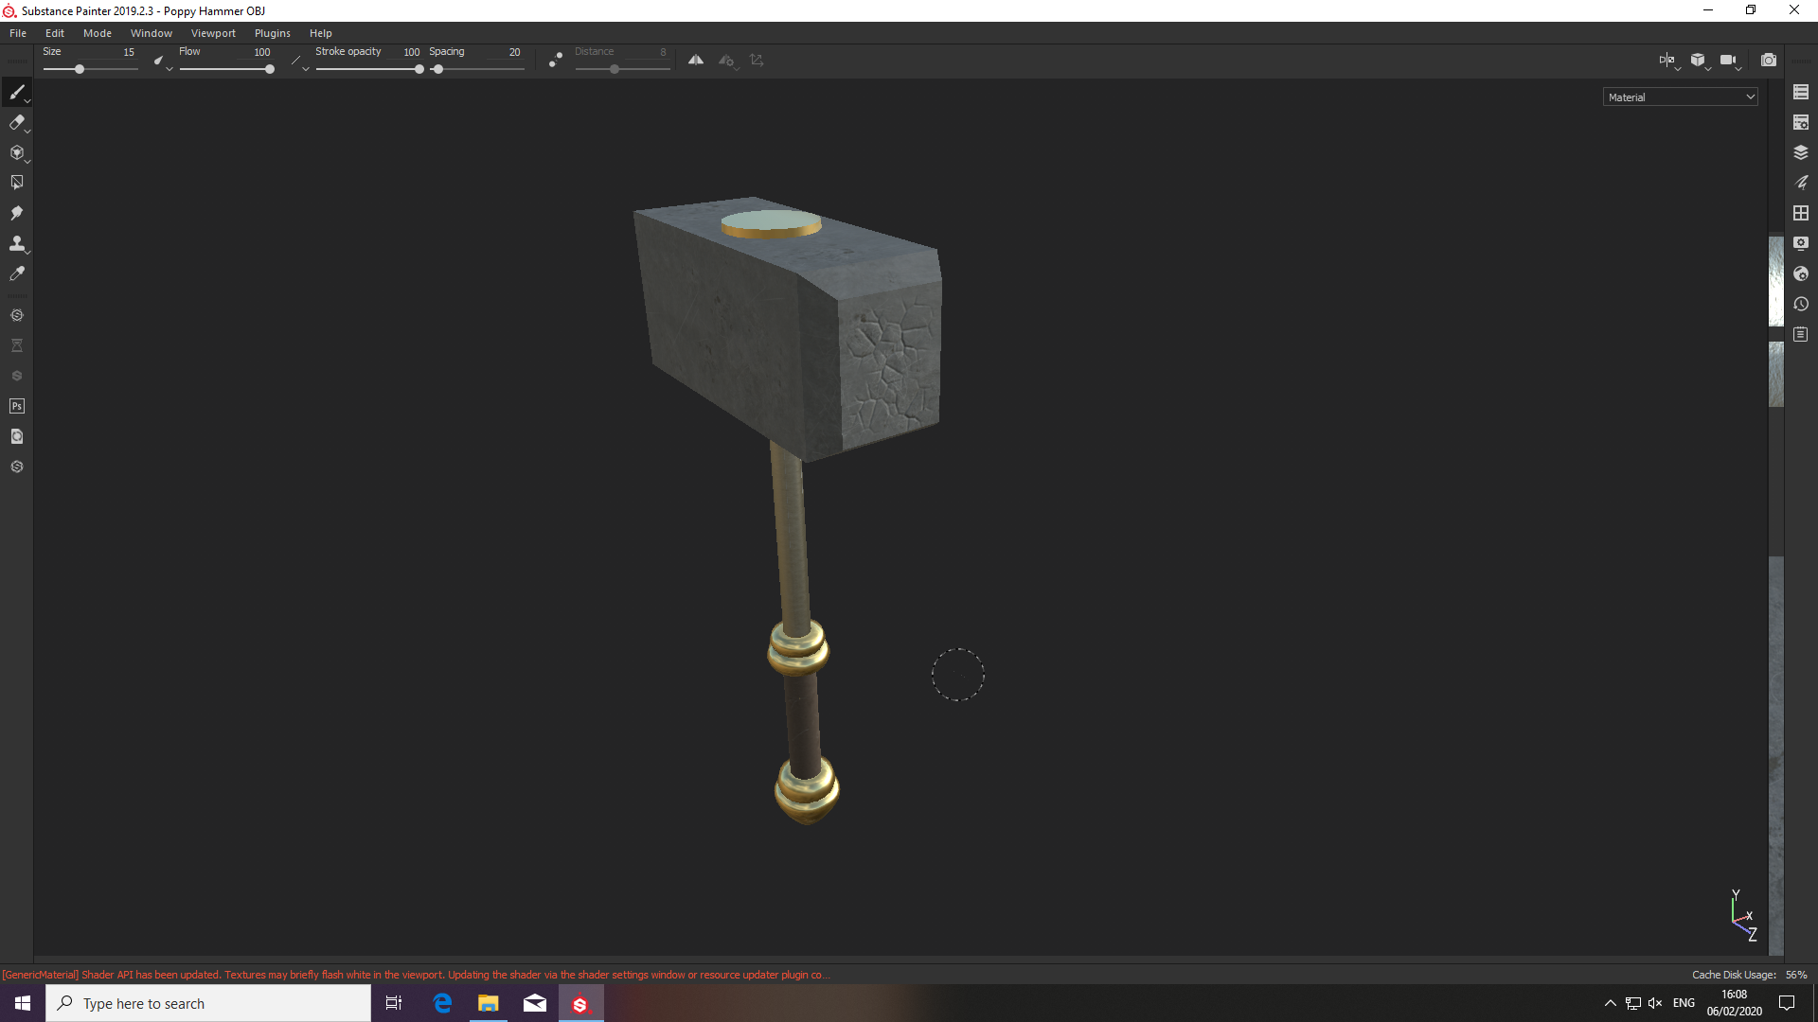Open the Layers panel icon
The image size is (1818, 1022).
(1801, 152)
